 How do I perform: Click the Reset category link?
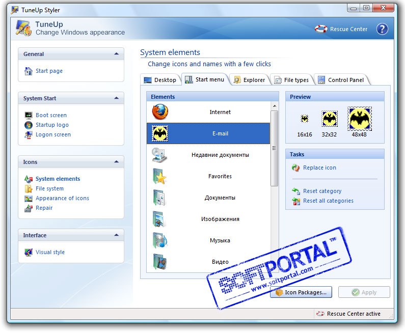pyautogui.click(x=322, y=191)
